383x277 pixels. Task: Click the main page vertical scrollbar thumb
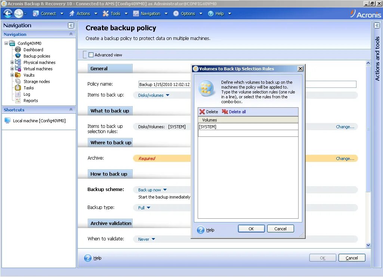pyautogui.click(x=368, y=129)
